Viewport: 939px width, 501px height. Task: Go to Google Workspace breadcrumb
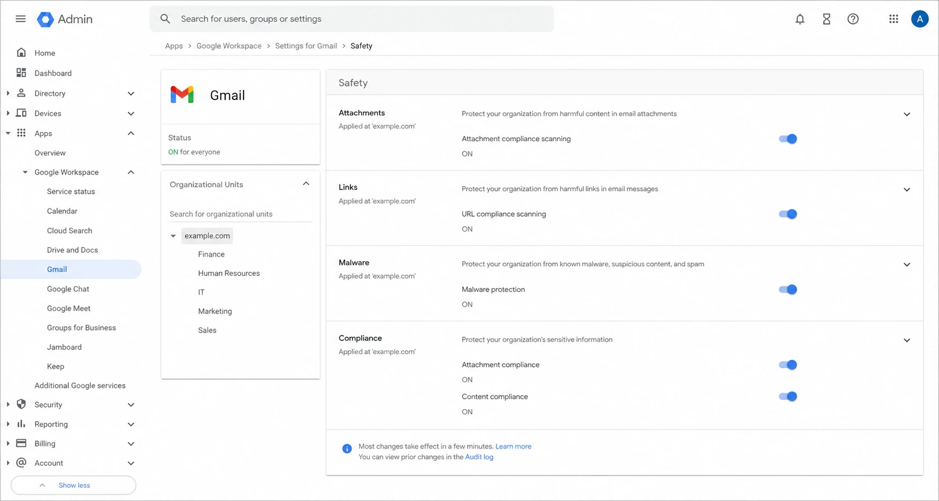(229, 46)
